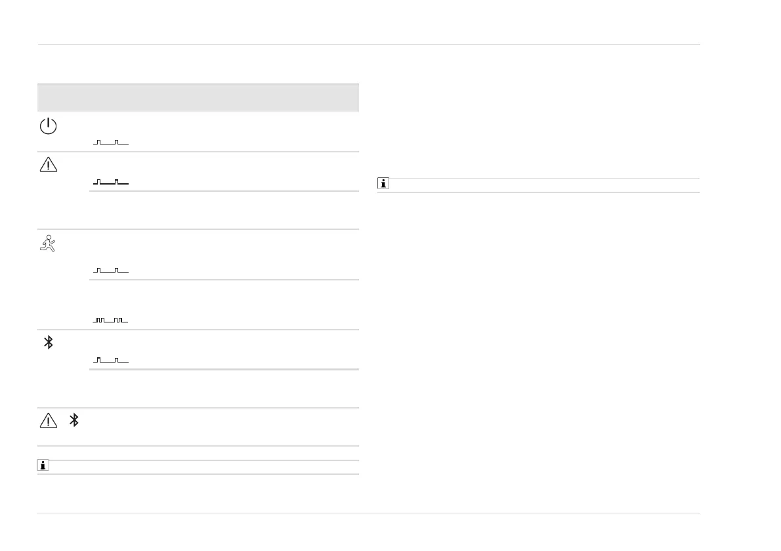Click the standalone Bluetooth icon
Image resolution: width=781 pixels, height=551 pixels.
pos(49,342)
